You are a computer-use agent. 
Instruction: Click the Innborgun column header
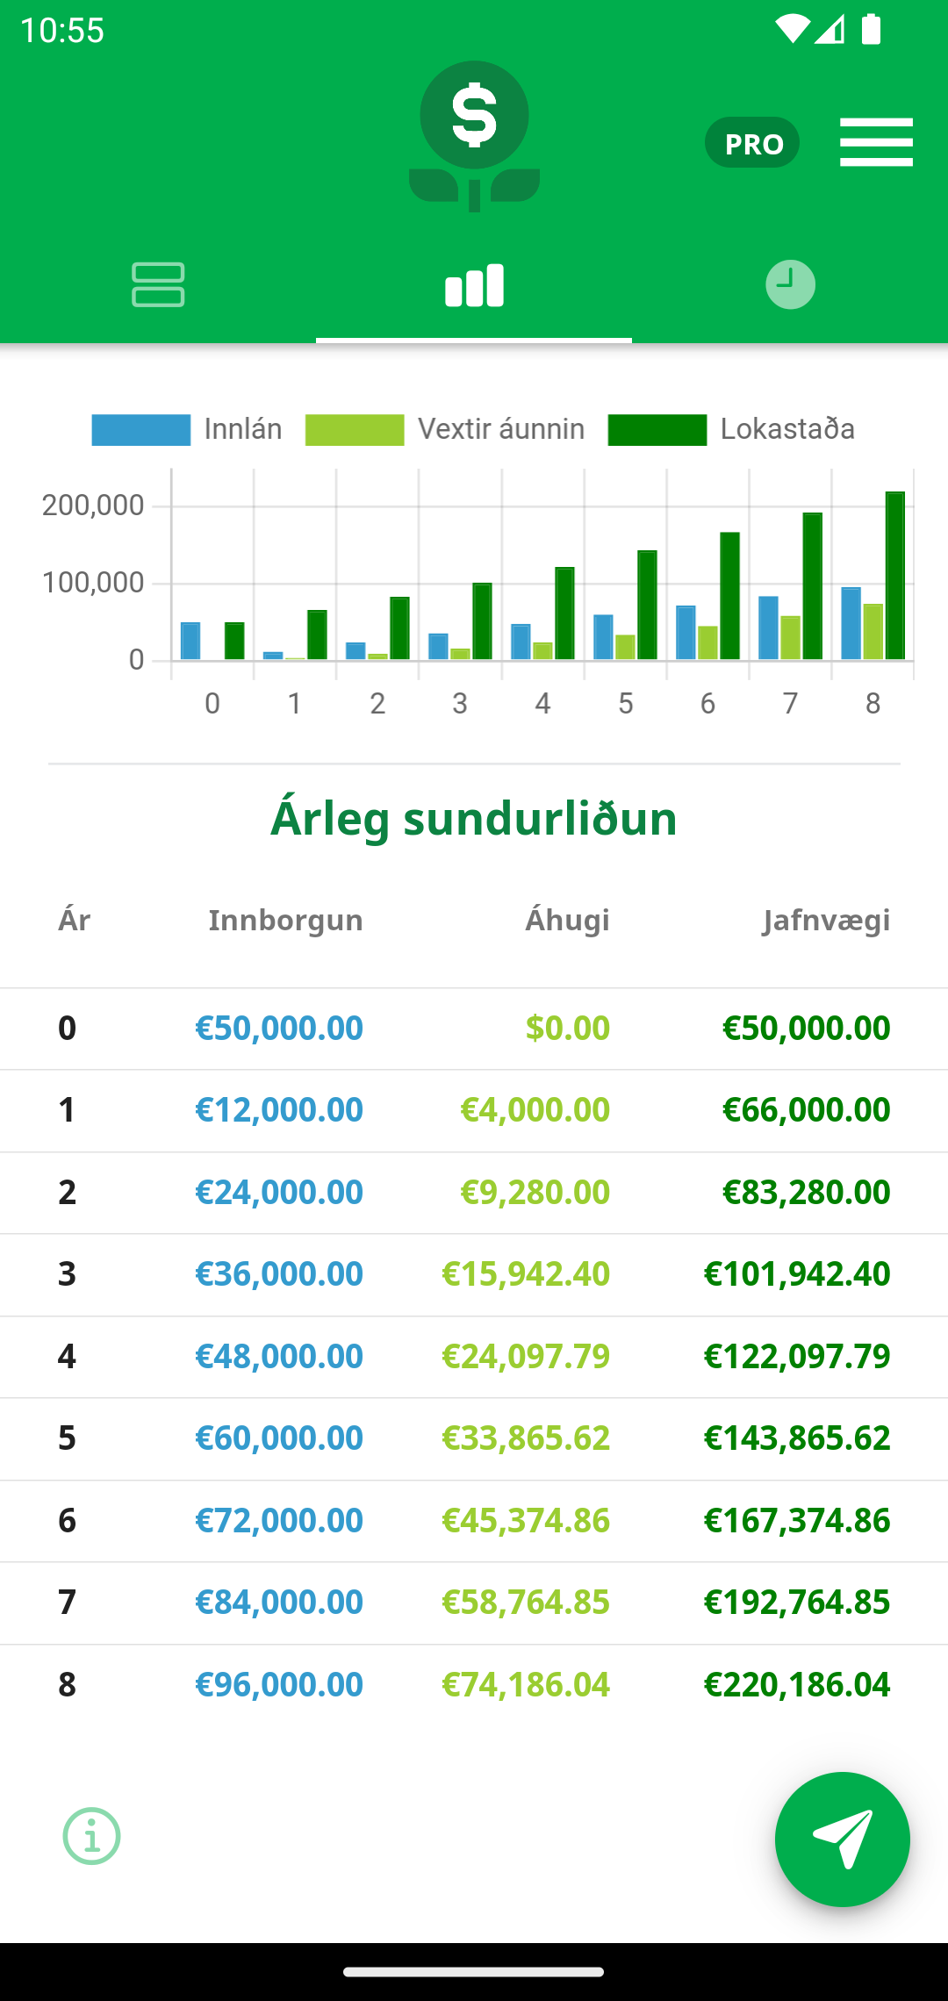[285, 920]
